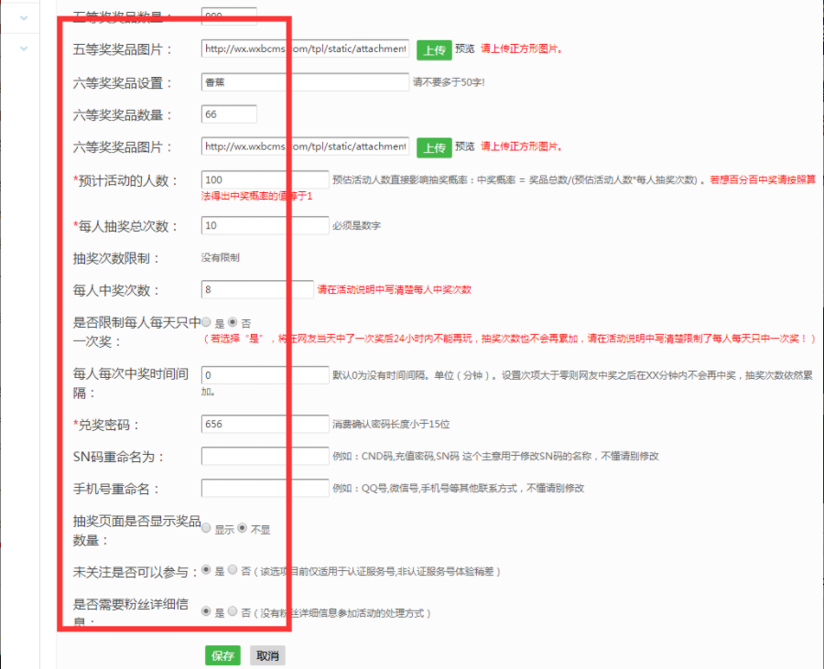
Task: Select 显示 for 抽奖页面显示奖品数量
Action: pyautogui.click(x=207, y=528)
